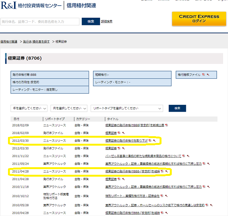The image size is (228, 216).
Task: Click the 日付 column header
Action: 16,119
